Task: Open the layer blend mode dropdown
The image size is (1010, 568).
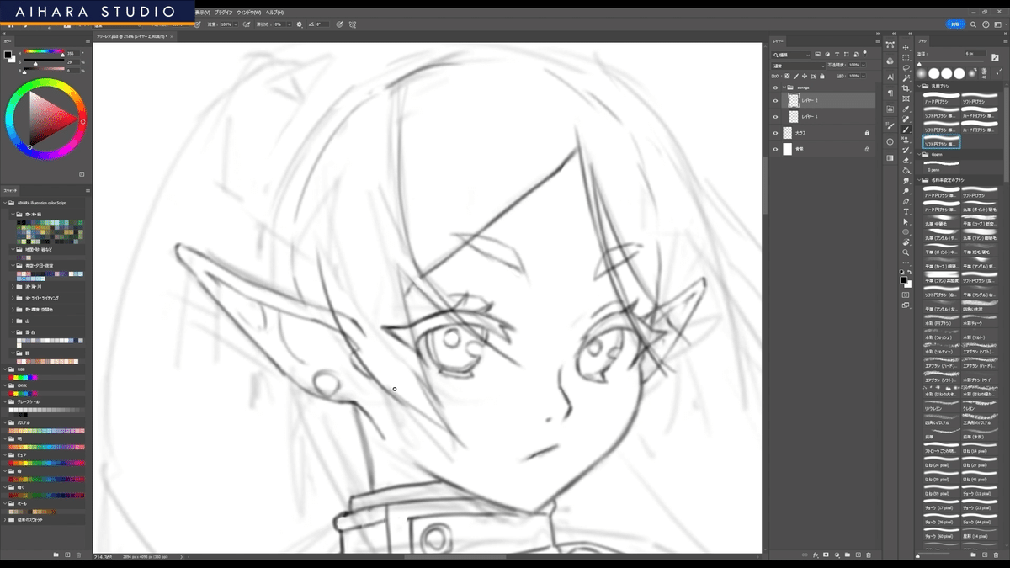Action: pos(800,65)
